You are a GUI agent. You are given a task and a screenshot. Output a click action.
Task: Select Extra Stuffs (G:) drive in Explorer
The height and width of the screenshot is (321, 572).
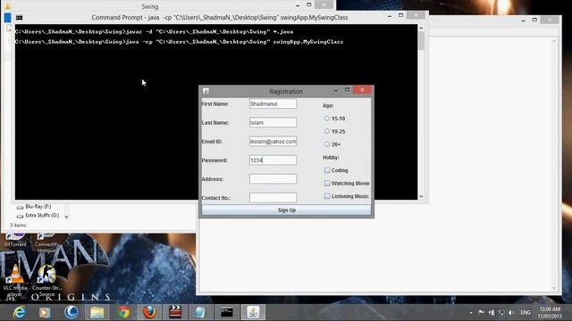coord(38,216)
